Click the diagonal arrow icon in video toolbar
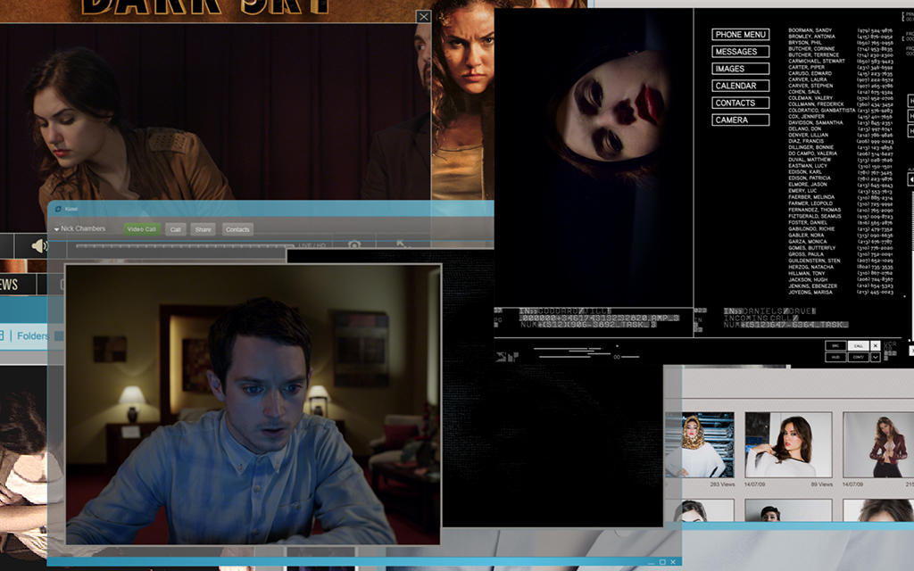 tap(401, 245)
